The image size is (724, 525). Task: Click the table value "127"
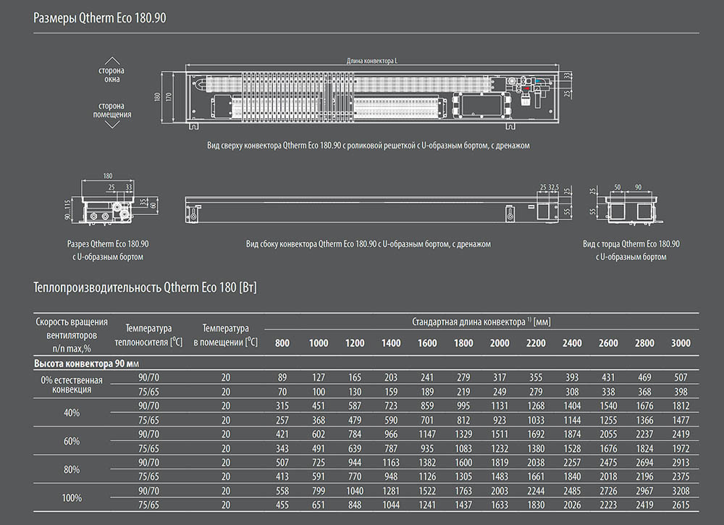click(x=319, y=377)
